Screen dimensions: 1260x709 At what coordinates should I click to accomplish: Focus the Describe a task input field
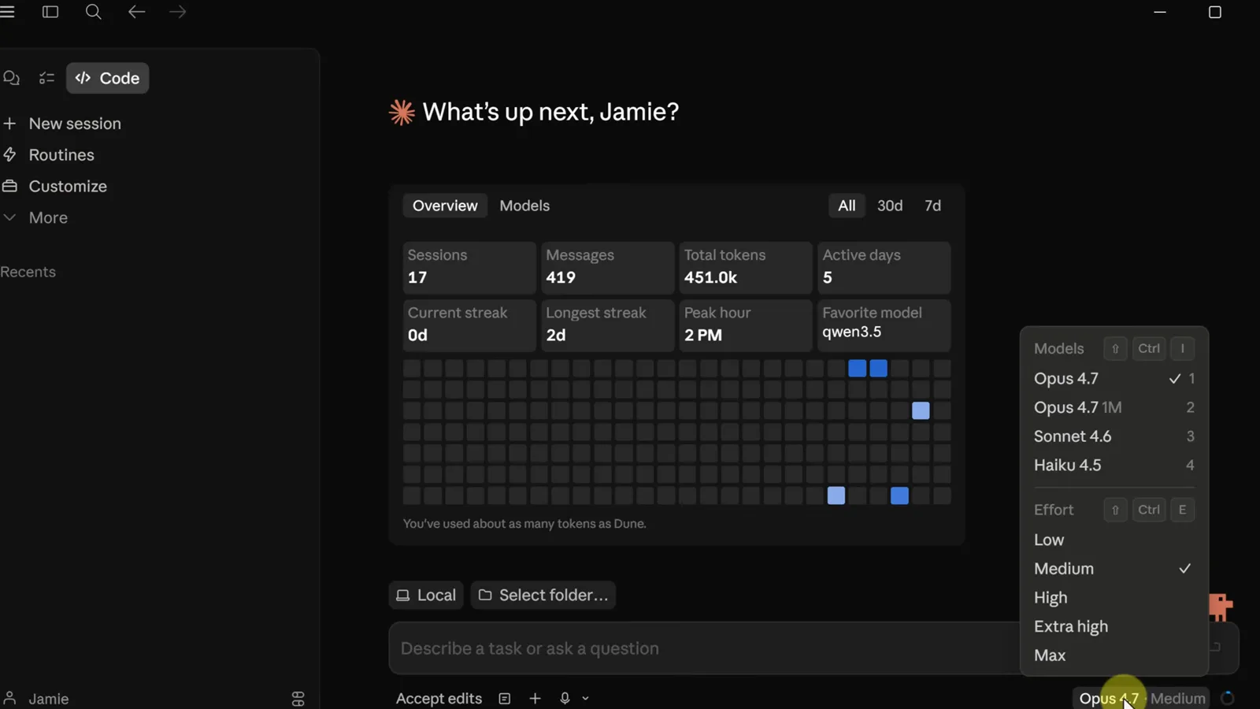(704, 648)
